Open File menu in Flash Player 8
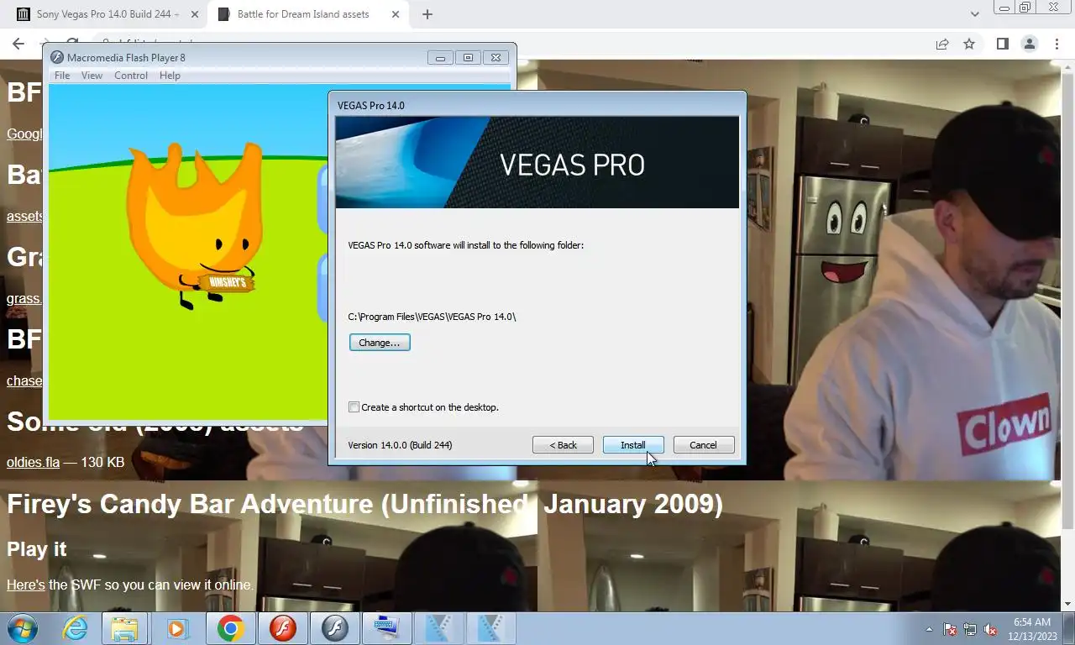This screenshot has height=645, width=1075. click(x=62, y=76)
